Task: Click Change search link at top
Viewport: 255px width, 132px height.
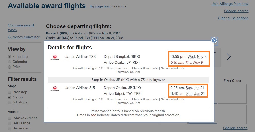Action: click(x=236, y=11)
